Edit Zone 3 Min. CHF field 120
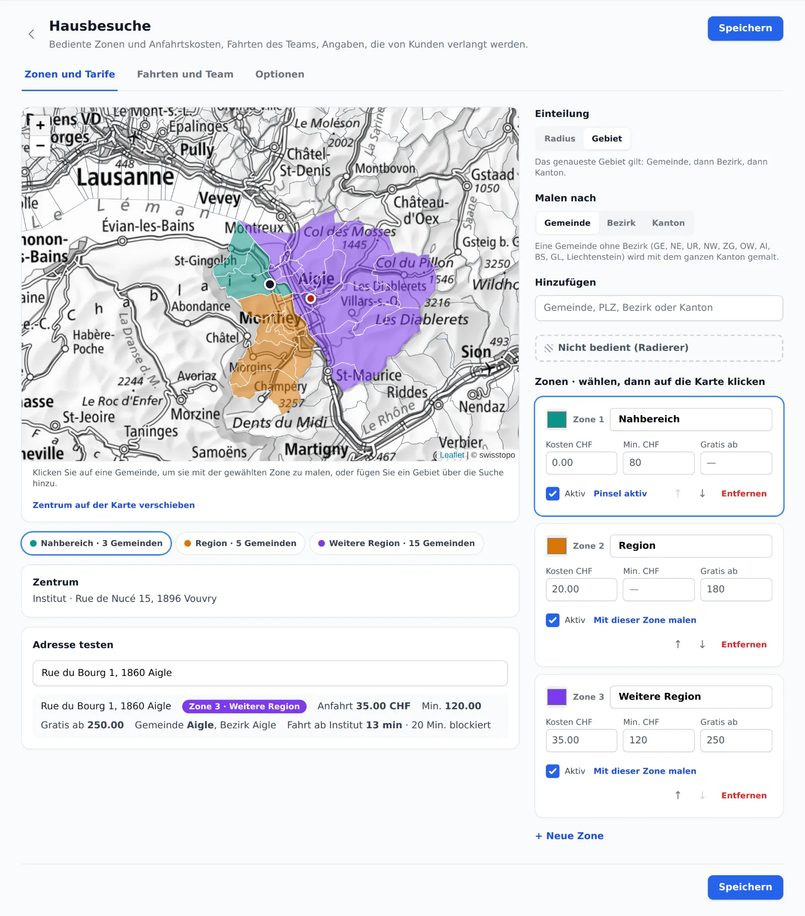 click(659, 740)
